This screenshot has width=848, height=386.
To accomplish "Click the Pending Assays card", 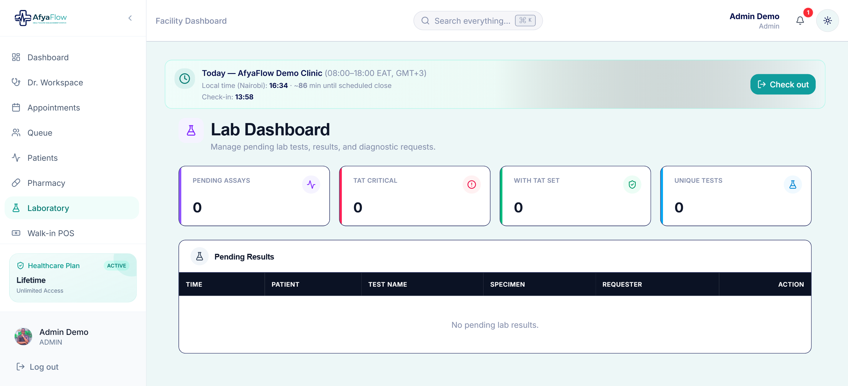I will (254, 196).
